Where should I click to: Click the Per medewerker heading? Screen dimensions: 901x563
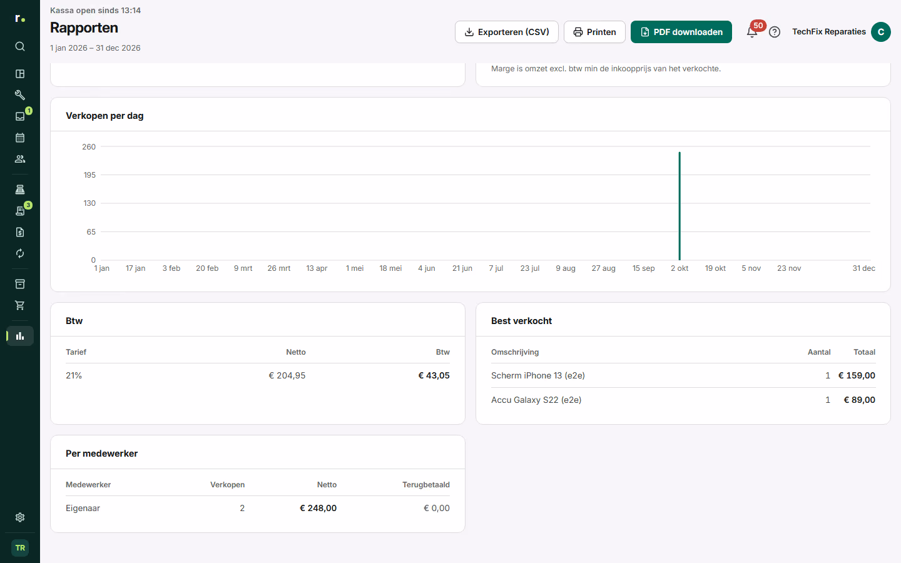pyautogui.click(x=101, y=454)
